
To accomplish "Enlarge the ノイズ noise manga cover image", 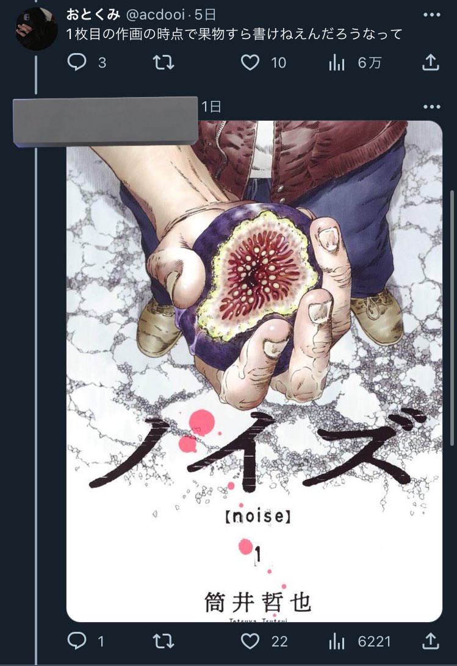I will (254, 371).
